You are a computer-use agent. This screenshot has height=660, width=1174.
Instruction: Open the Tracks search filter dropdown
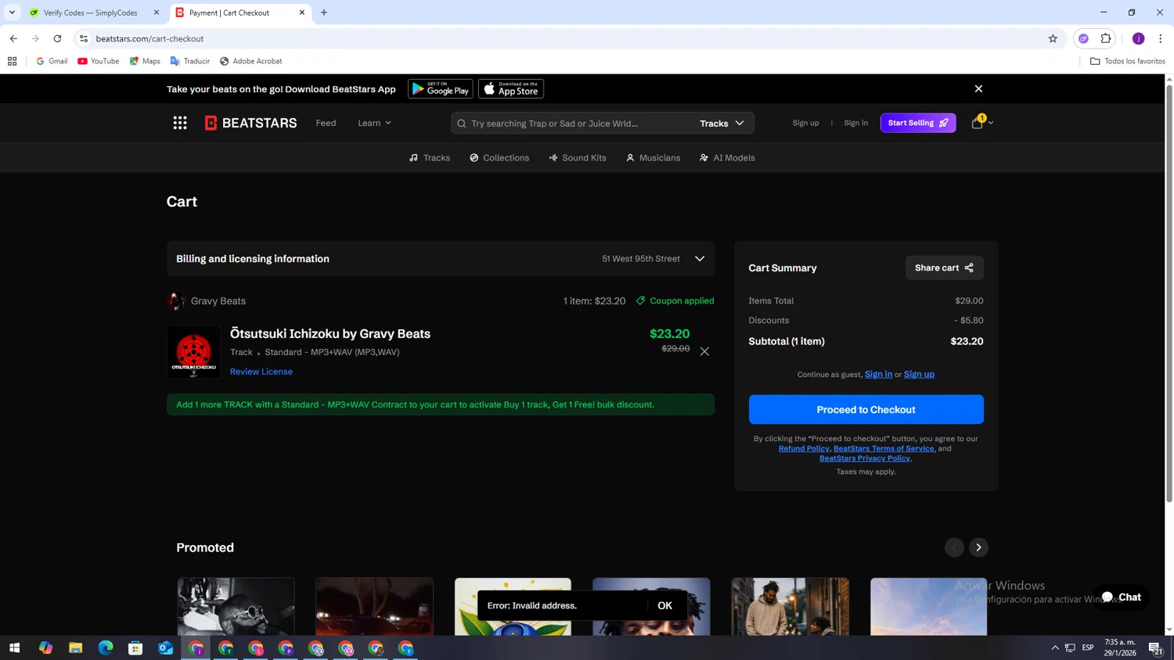722,124
